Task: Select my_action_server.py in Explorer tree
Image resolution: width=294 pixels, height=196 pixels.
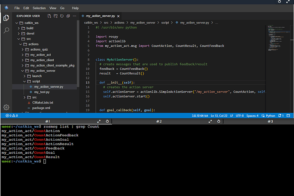Action: pyautogui.click(x=49, y=86)
